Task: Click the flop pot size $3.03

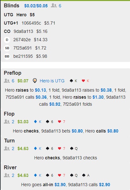Action: tap(23, 122)
